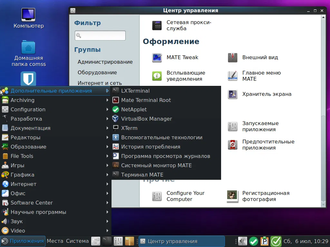Viewport: 330px width, 247px height.
Task: Expand Графика submenu arrow
Action: (x=107, y=175)
